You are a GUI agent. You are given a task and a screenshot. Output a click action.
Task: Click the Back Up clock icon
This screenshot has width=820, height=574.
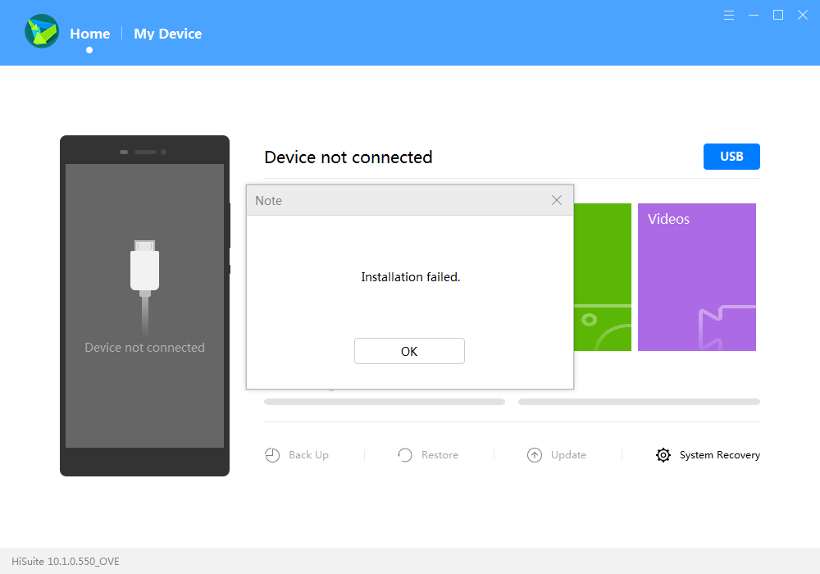click(x=272, y=455)
